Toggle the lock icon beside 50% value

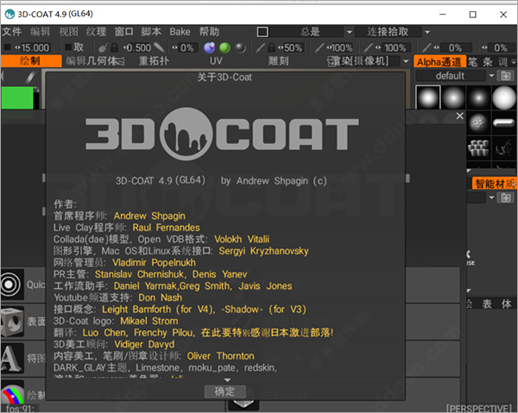[272, 47]
